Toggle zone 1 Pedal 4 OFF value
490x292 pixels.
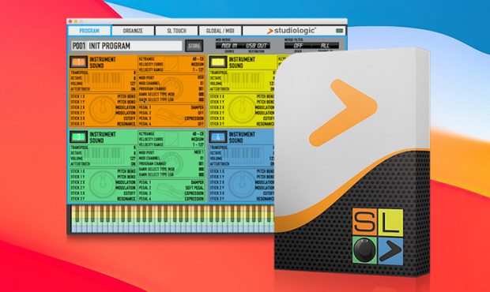coord(201,124)
